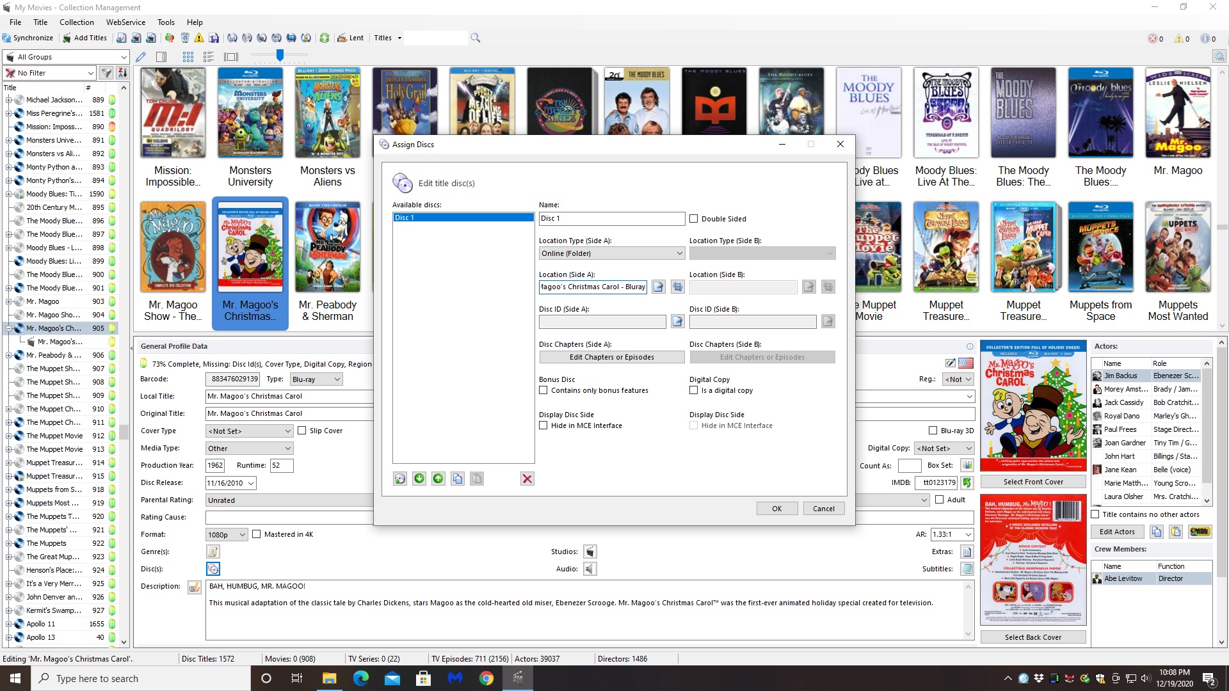Click the filter funnel icon
Image resolution: width=1229 pixels, height=691 pixels.
point(106,73)
